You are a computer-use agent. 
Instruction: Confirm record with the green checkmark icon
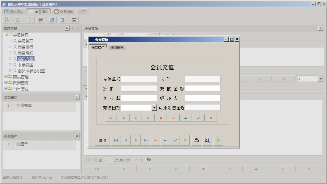pos(198,118)
